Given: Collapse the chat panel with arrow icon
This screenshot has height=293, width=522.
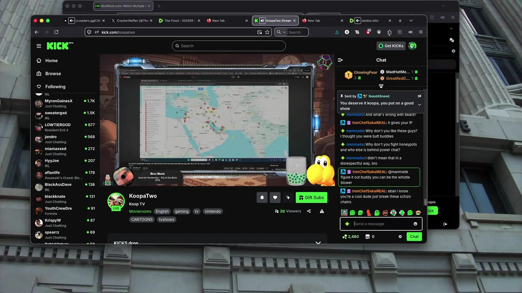Looking at the screenshot, I should (340, 60).
